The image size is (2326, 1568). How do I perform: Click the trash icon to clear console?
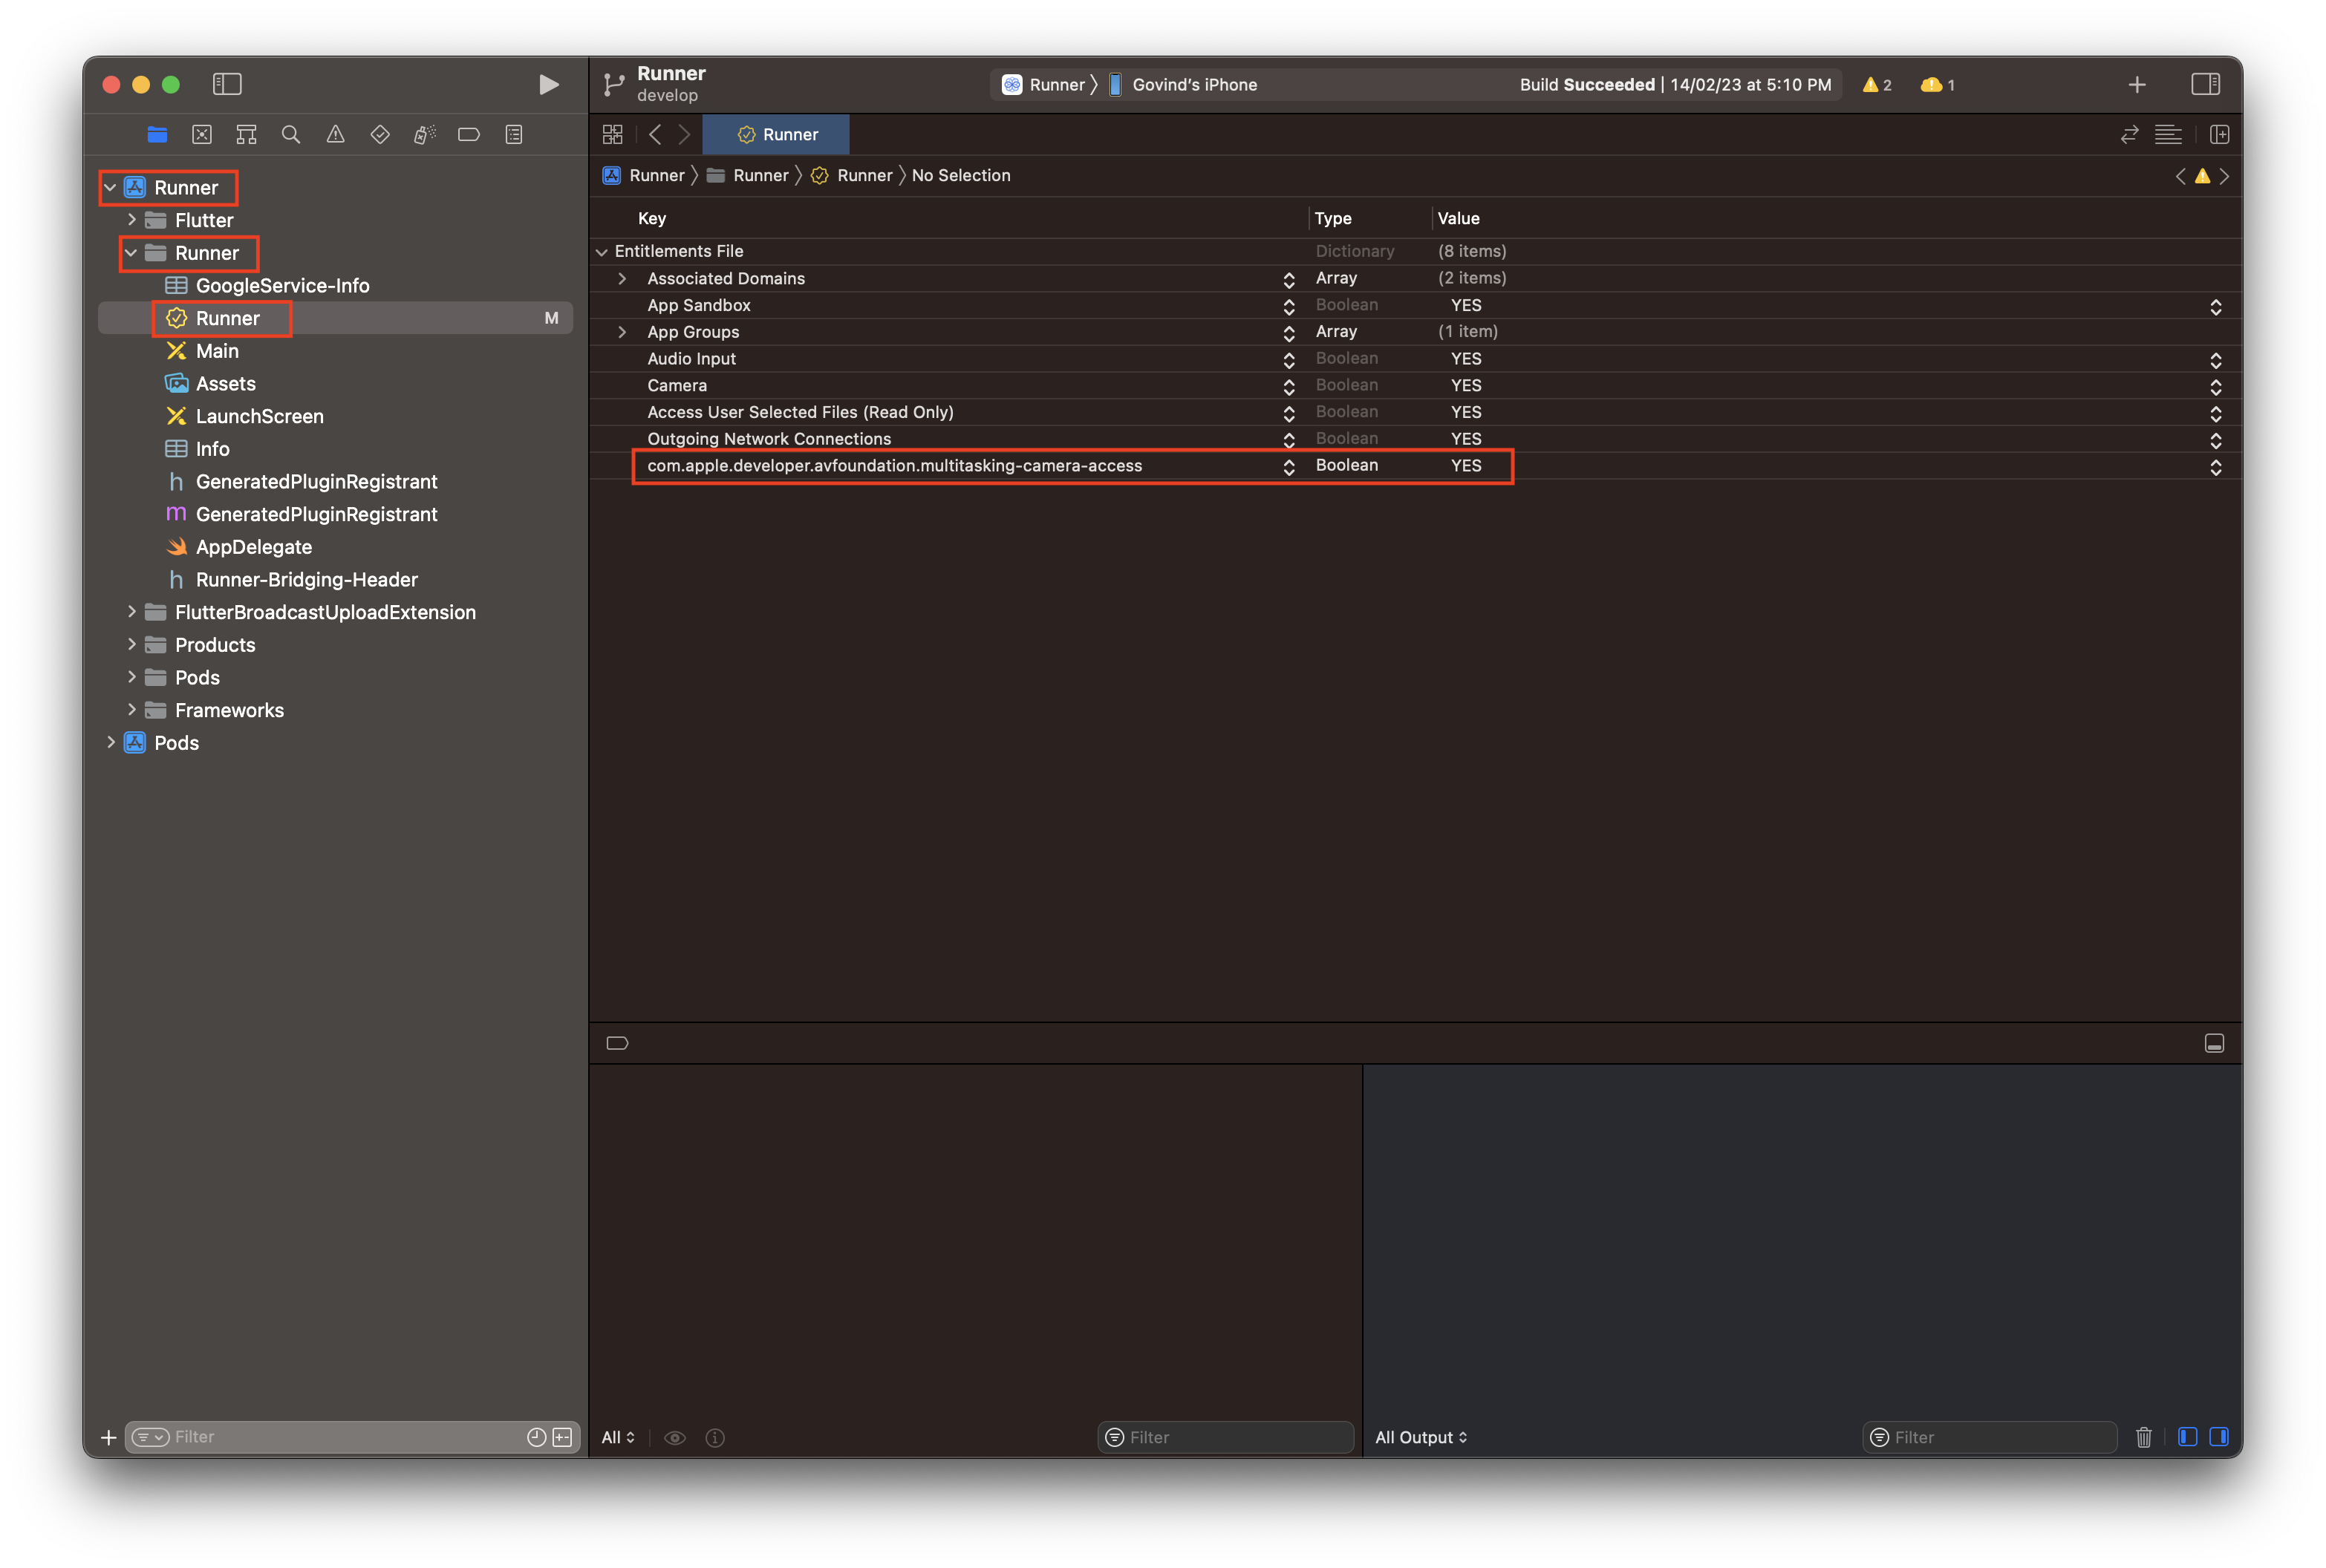tap(2143, 1437)
